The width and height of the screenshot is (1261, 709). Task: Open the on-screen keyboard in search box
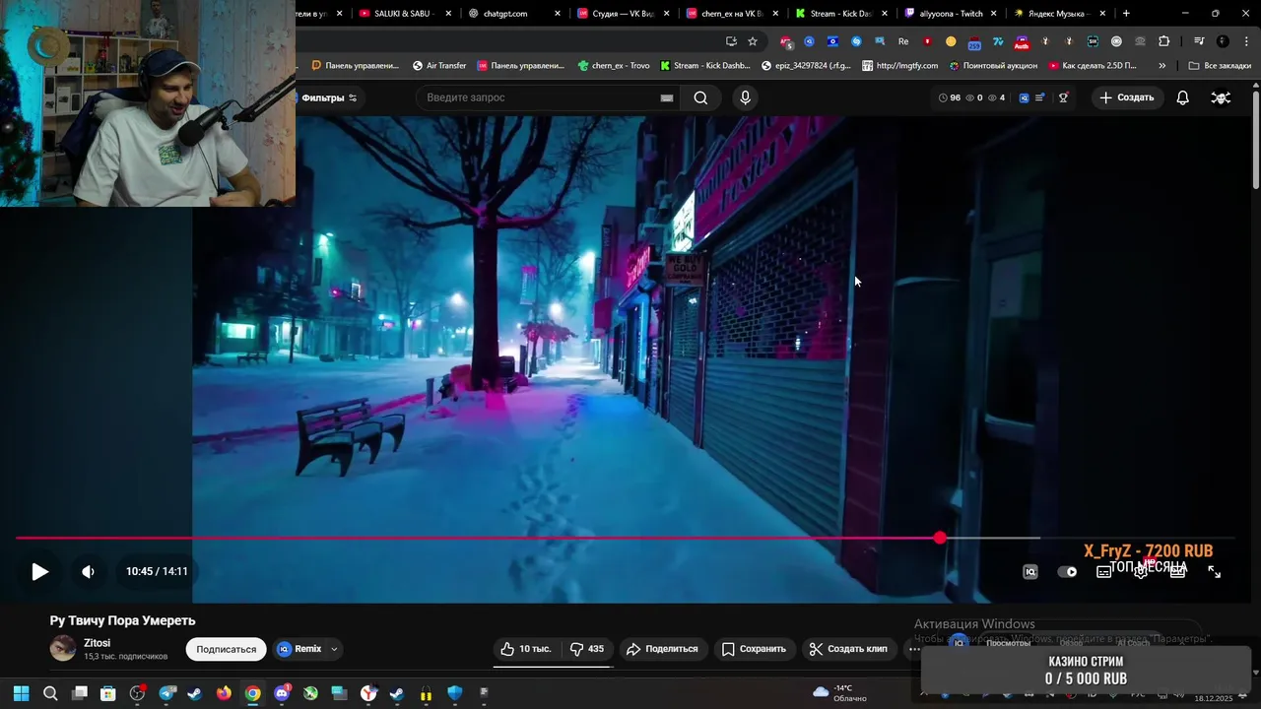[667, 97]
